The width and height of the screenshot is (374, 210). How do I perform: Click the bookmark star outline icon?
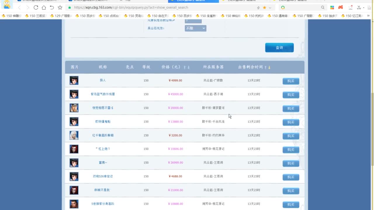click(60, 8)
